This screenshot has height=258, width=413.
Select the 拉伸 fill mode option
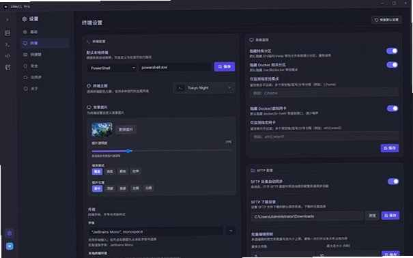tap(135, 171)
